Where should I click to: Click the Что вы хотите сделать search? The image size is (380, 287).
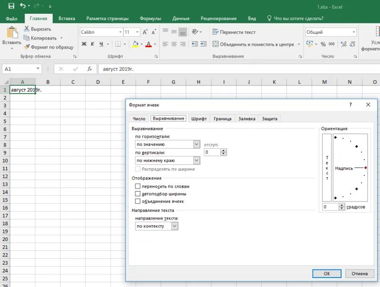(x=295, y=19)
